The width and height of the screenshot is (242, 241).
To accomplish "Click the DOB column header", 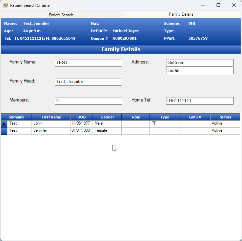I will (x=81, y=117).
